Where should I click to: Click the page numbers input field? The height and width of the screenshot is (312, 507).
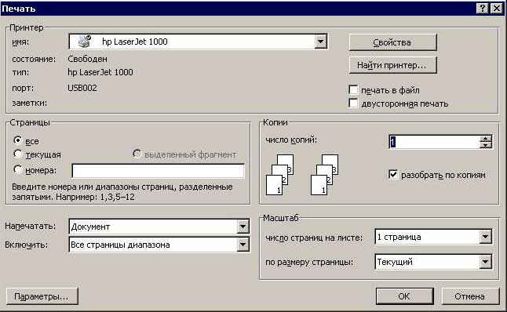(158, 171)
